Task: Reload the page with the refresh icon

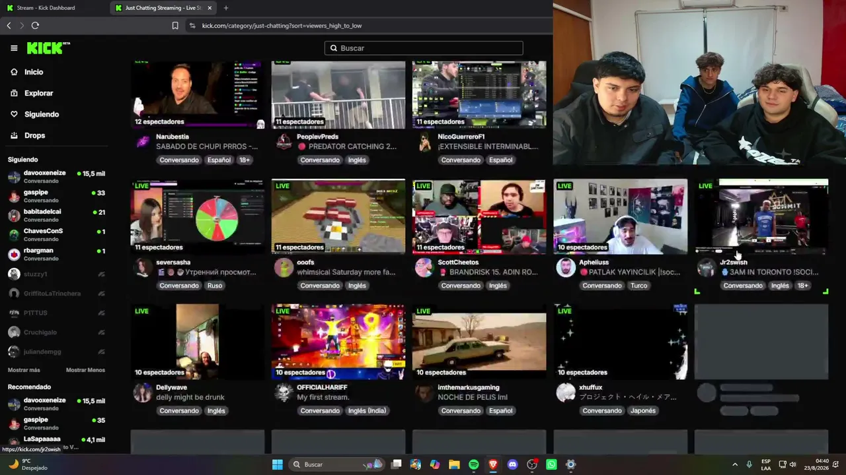Action: click(35, 26)
